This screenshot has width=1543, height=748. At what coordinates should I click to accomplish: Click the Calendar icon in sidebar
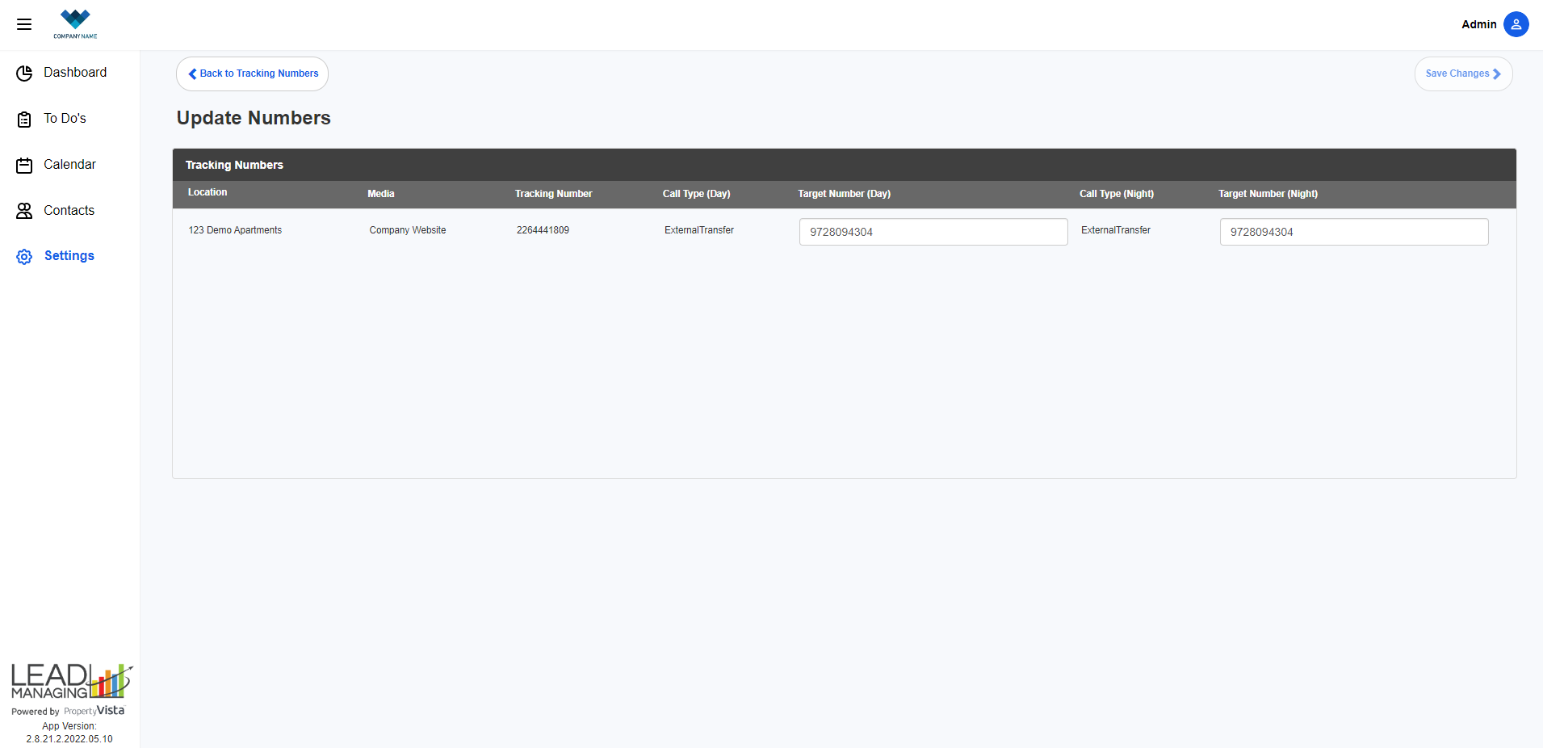(24, 166)
